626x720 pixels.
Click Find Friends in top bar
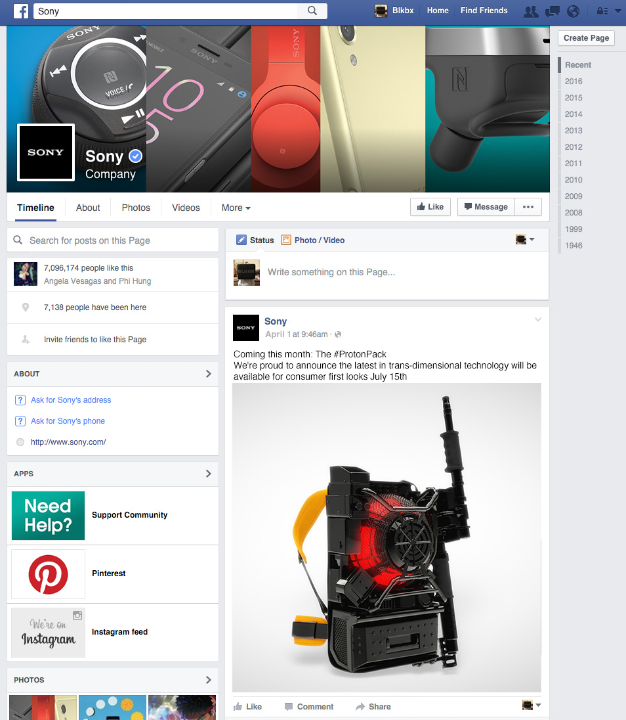(x=484, y=11)
